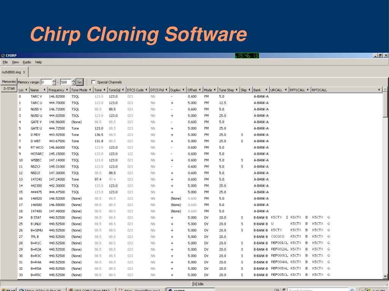
Task: Increase the memory range end value
Action: 73,81
